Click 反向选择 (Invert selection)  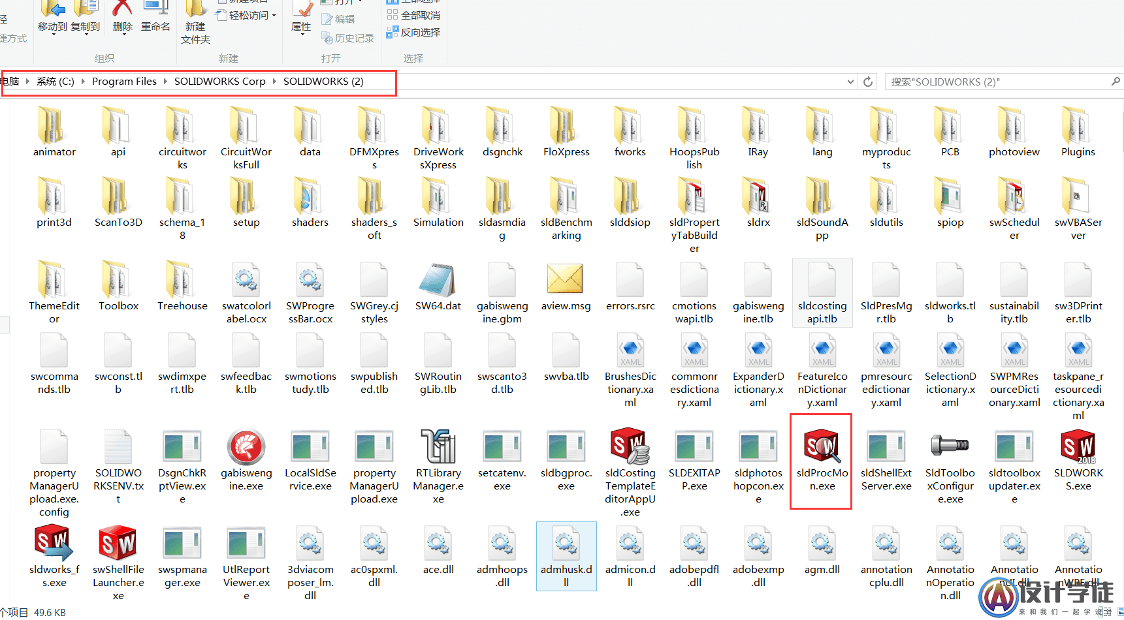(413, 32)
